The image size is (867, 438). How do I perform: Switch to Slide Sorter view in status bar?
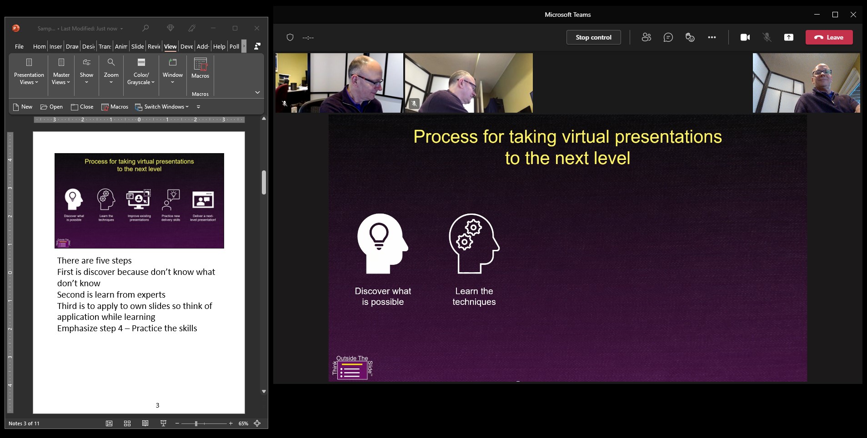point(127,423)
